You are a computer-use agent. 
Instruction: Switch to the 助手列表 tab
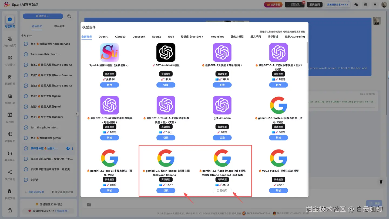pos(59,26)
